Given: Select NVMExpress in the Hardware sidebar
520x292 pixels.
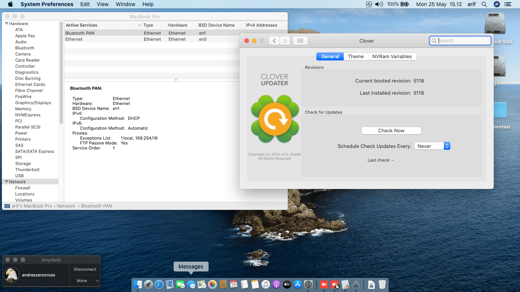Looking at the screenshot, I should tap(28, 115).
